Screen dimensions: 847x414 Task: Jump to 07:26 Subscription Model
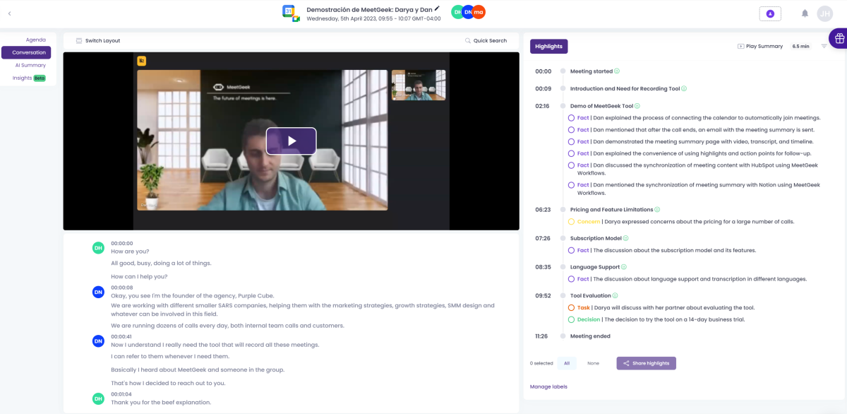click(x=542, y=239)
